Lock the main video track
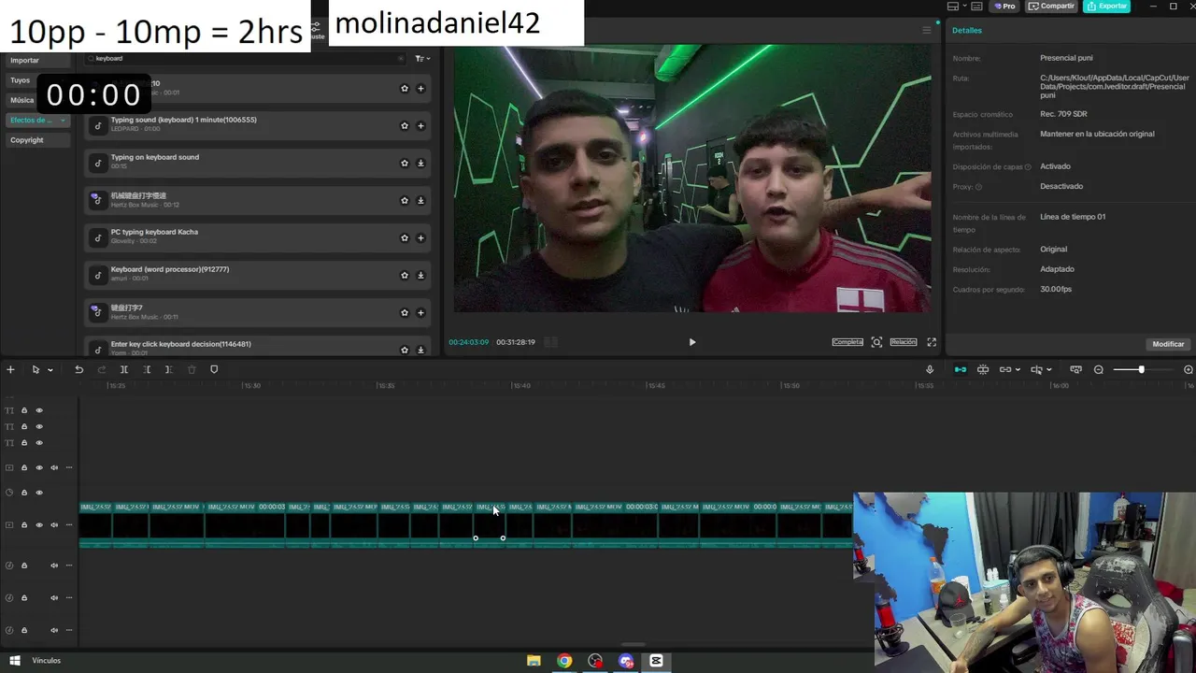Viewport: 1196px width, 673px height. [x=24, y=524]
